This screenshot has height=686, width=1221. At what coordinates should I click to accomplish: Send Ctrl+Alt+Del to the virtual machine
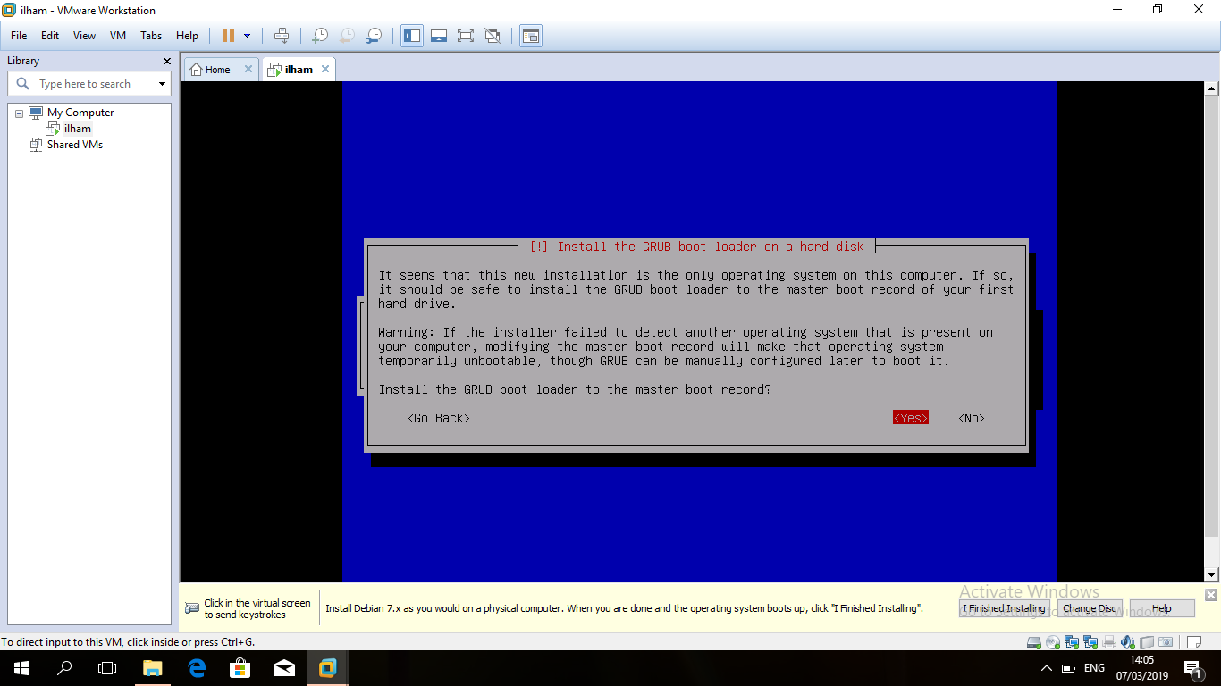[x=282, y=36]
